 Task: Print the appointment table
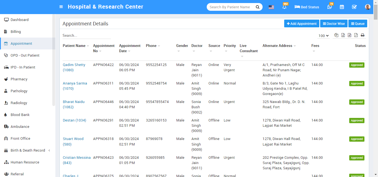click(x=363, y=35)
